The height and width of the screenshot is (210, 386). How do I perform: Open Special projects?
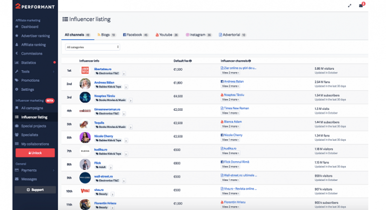[34, 126]
